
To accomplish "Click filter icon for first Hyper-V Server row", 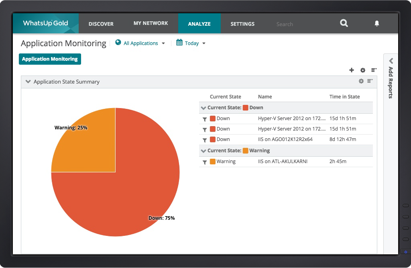I will [x=205, y=119].
